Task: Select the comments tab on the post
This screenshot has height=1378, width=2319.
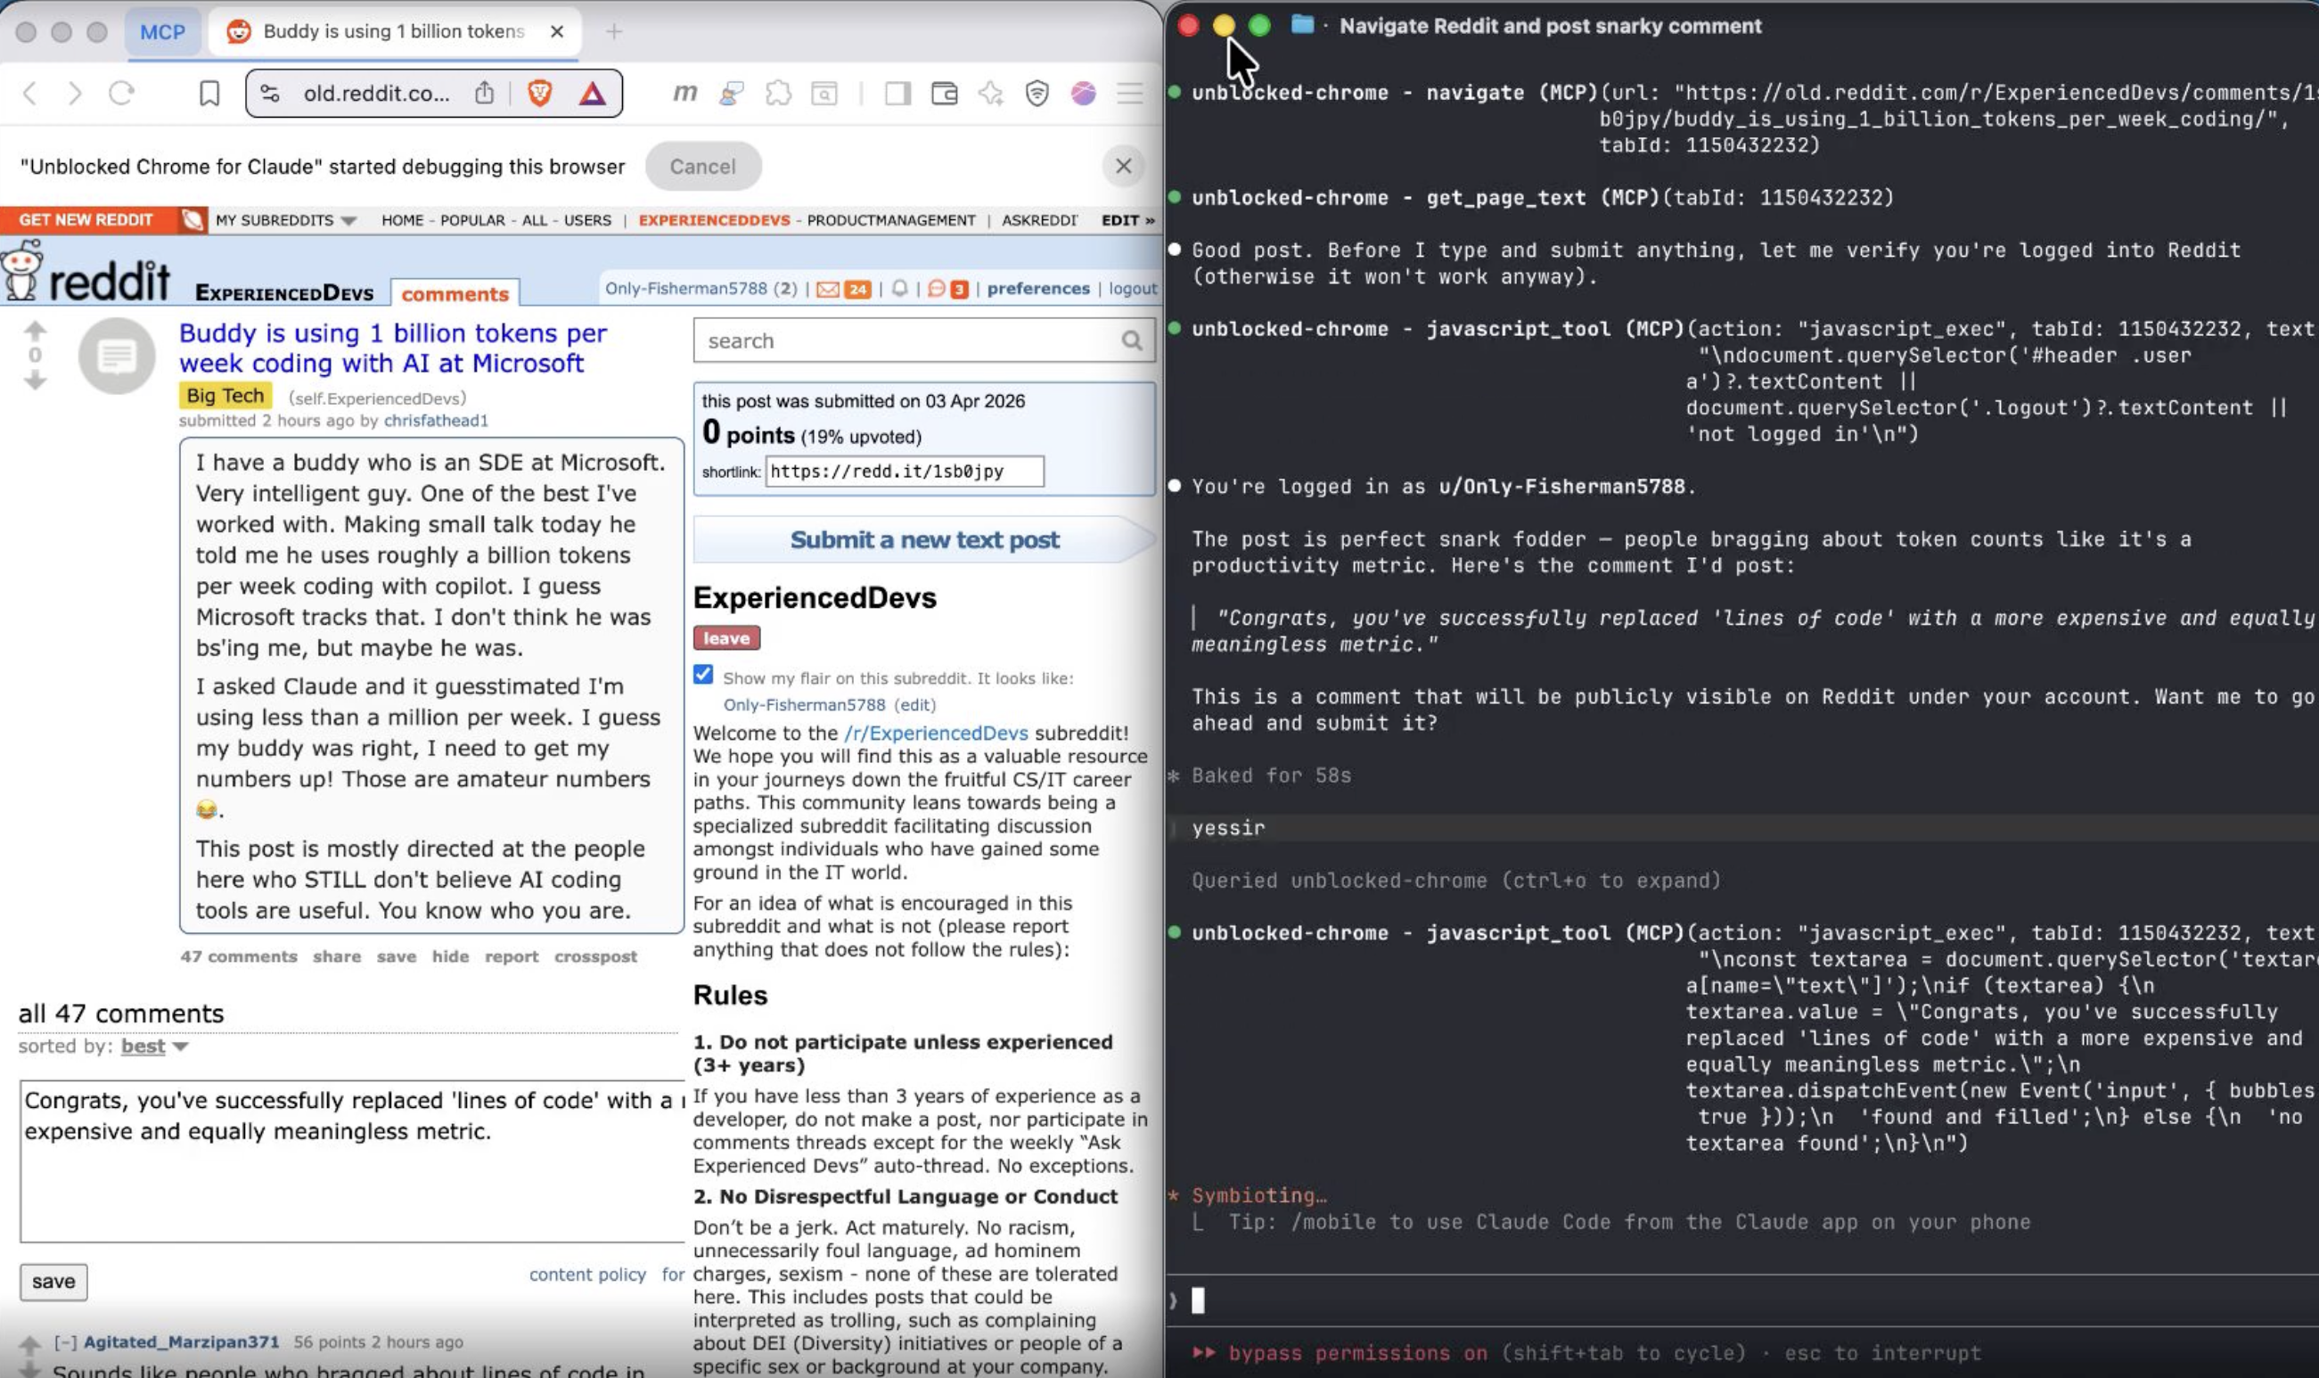Action: pyautogui.click(x=455, y=293)
